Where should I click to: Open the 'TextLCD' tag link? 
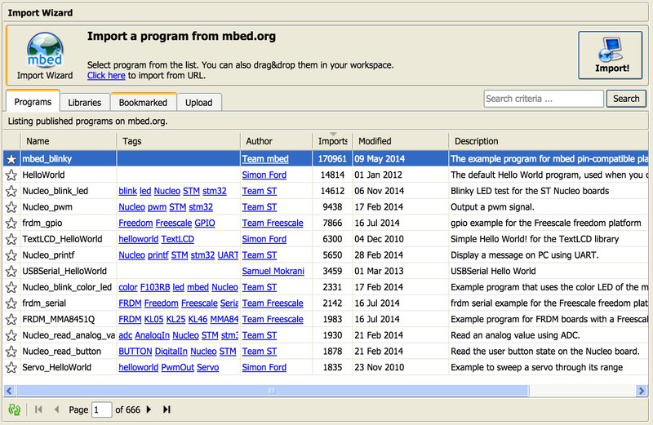(x=177, y=239)
